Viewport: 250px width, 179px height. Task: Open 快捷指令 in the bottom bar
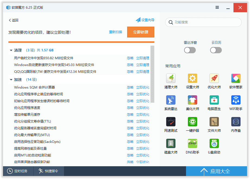[x=49, y=171]
